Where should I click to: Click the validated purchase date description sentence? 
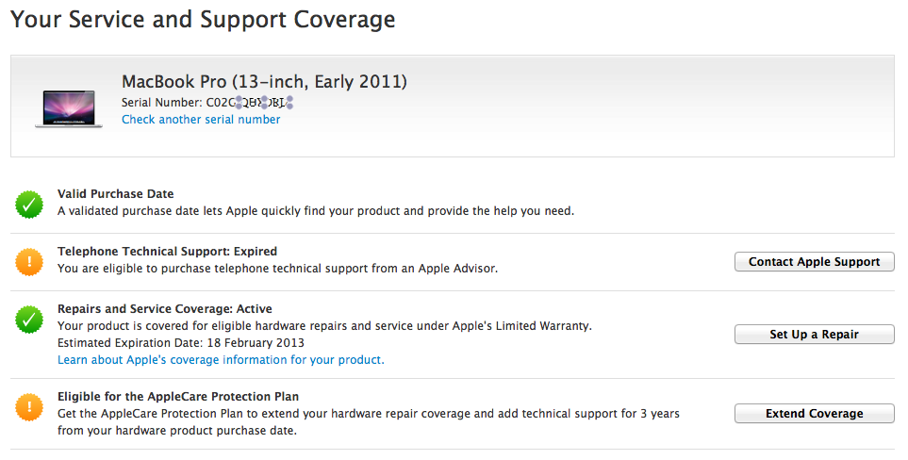[x=316, y=211]
